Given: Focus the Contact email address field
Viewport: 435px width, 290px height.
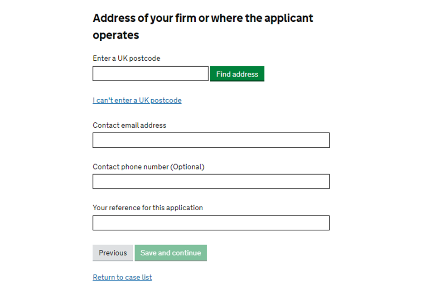Looking at the screenshot, I should [211, 140].
